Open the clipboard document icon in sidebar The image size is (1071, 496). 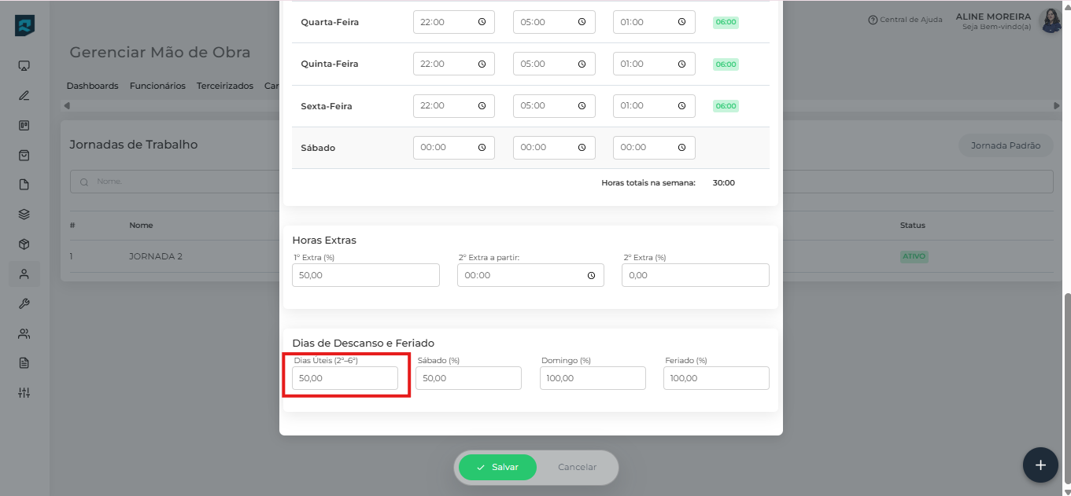pyautogui.click(x=24, y=363)
